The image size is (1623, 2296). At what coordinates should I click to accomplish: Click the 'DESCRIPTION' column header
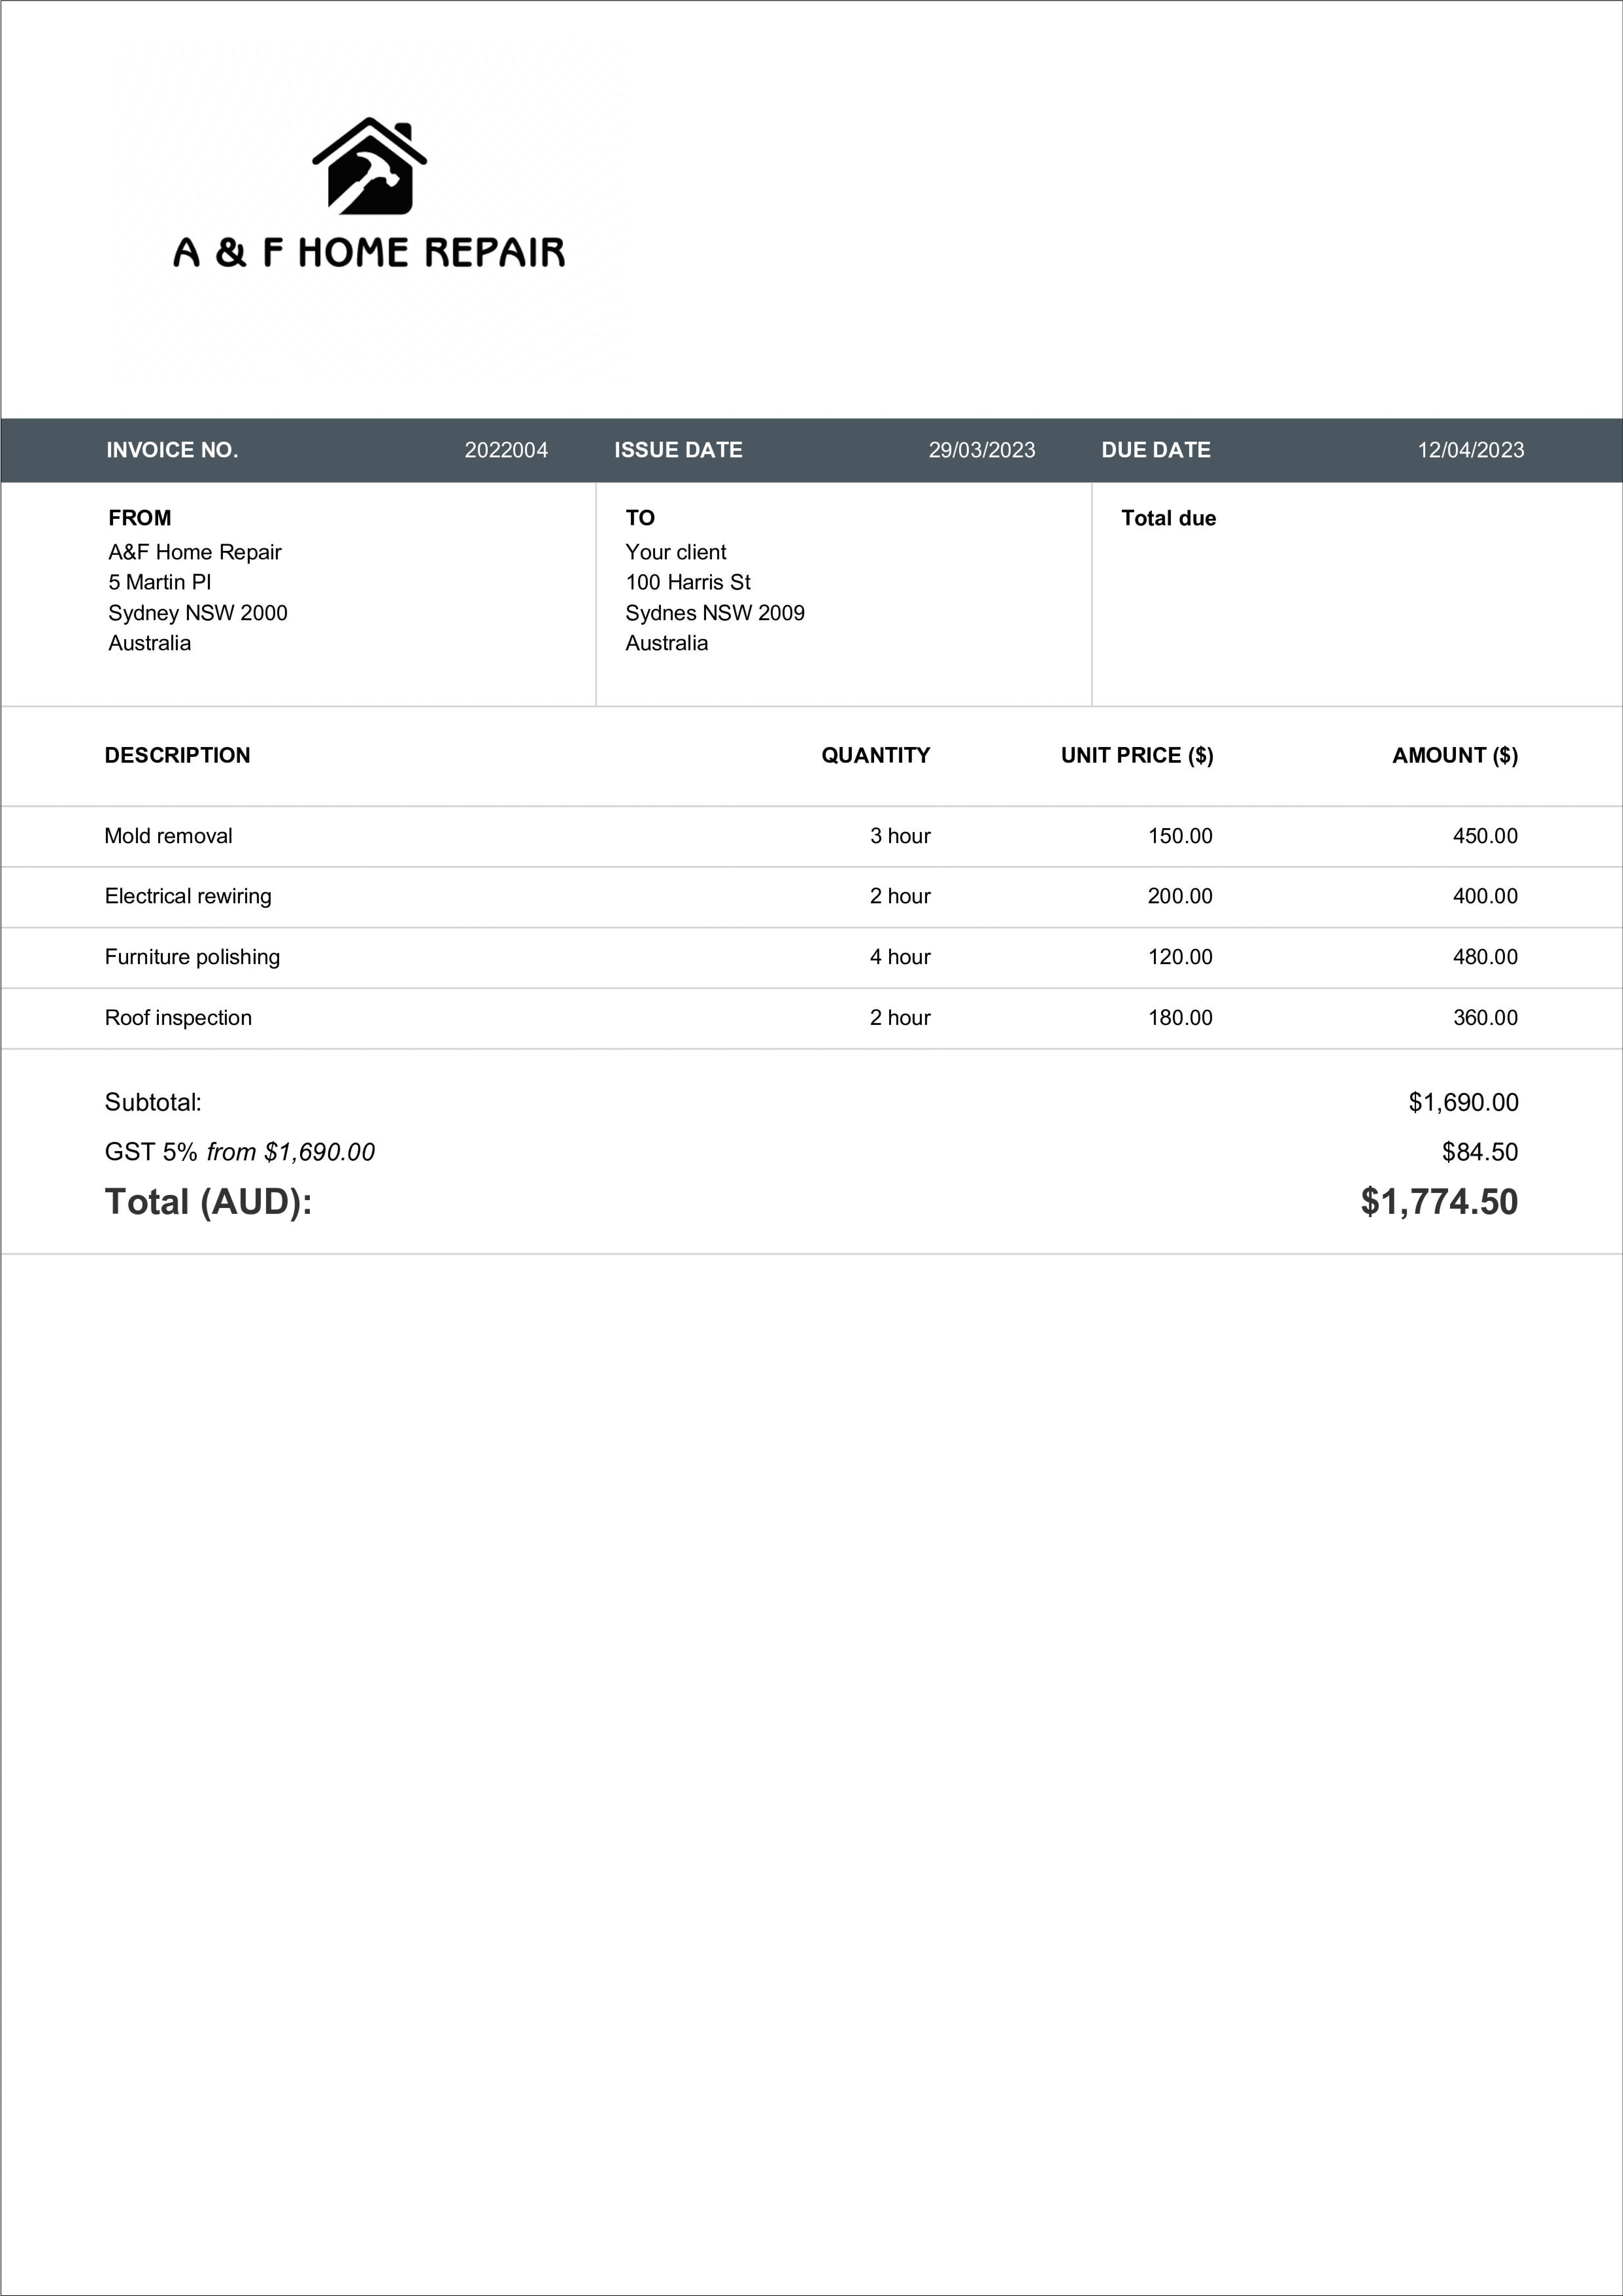tap(178, 755)
